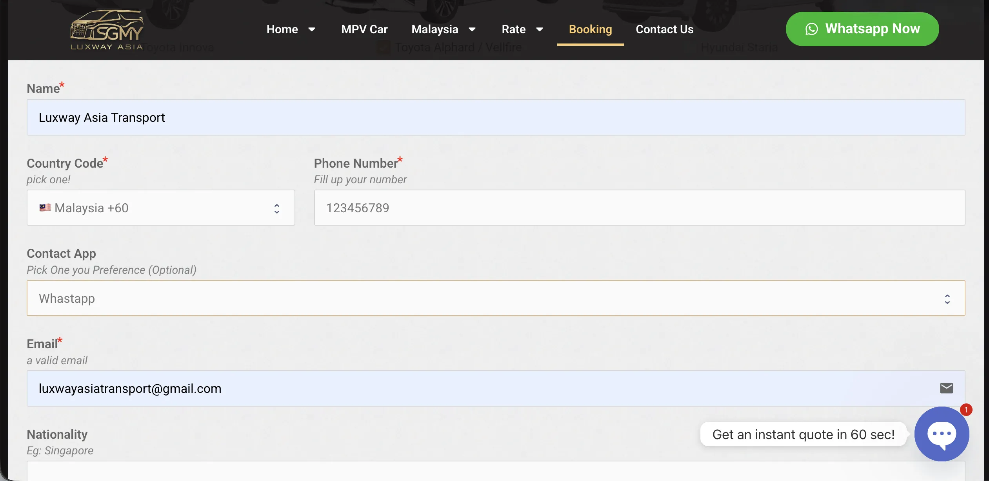Expand the Home dropdown arrow
The width and height of the screenshot is (989, 481).
point(312,29)
